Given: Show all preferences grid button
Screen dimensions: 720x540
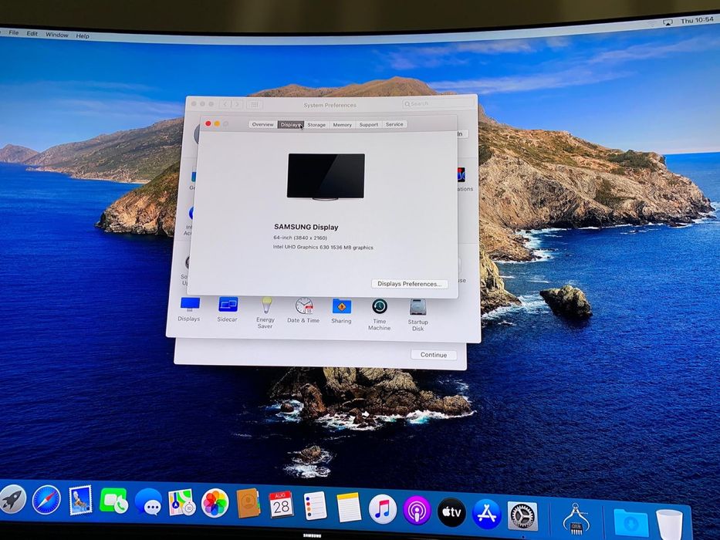Looking at the screenshot, I should click(x=255, y=105).
